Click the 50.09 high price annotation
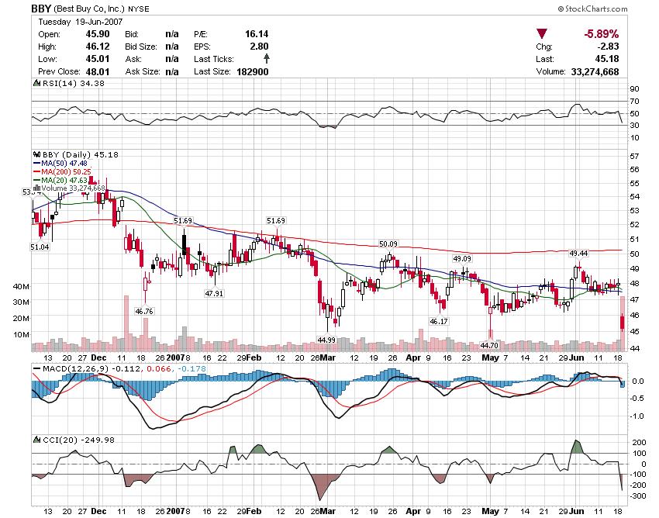 point(388,243)
